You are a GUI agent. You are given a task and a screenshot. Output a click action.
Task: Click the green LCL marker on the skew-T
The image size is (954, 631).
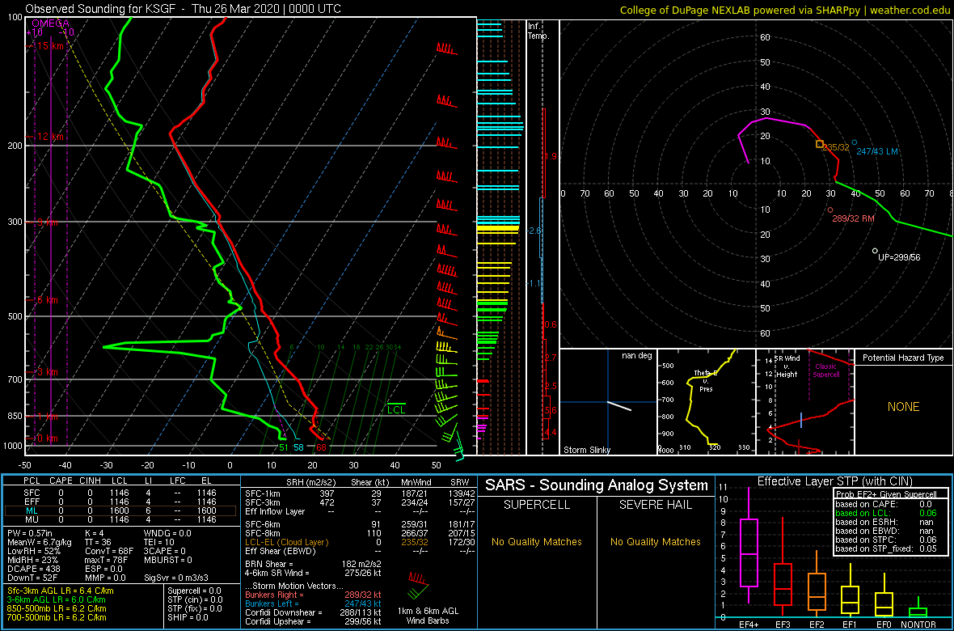pos(396,409)
